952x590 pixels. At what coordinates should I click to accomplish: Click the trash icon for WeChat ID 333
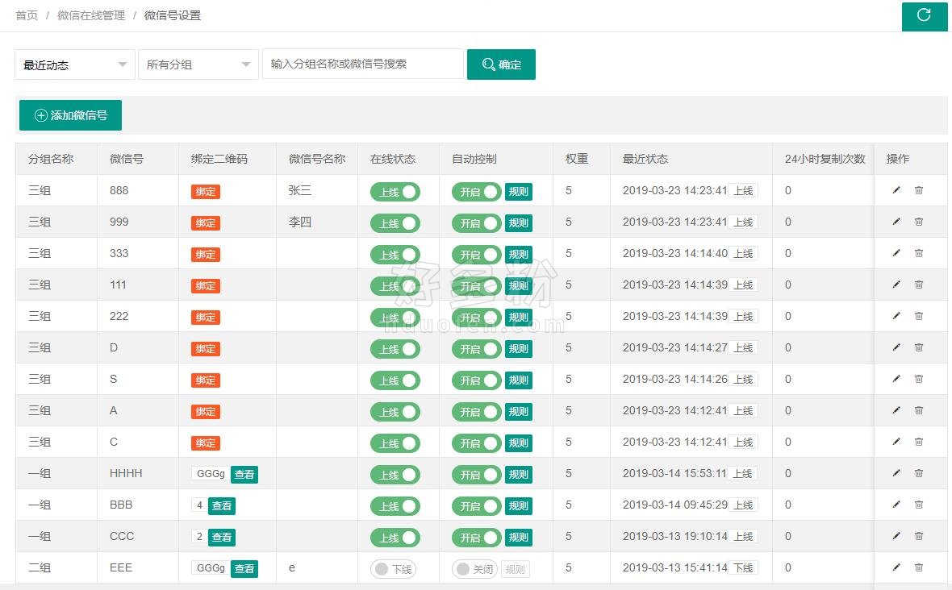[918, 253]
